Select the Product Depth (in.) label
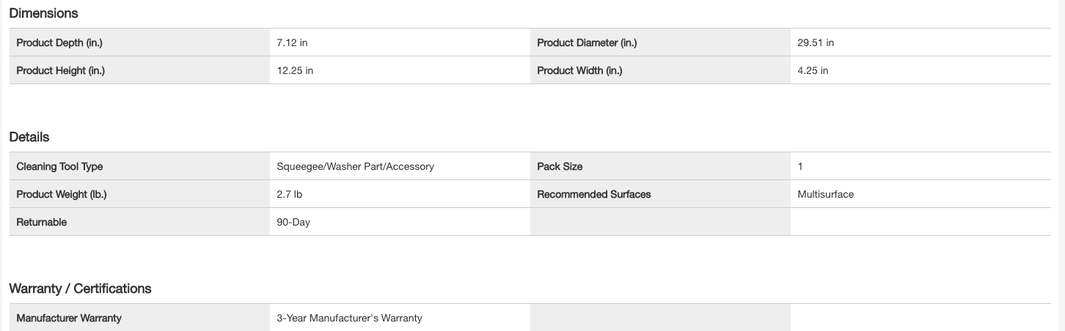Screen dimensions: 1065x331 (x=59, y=42)
